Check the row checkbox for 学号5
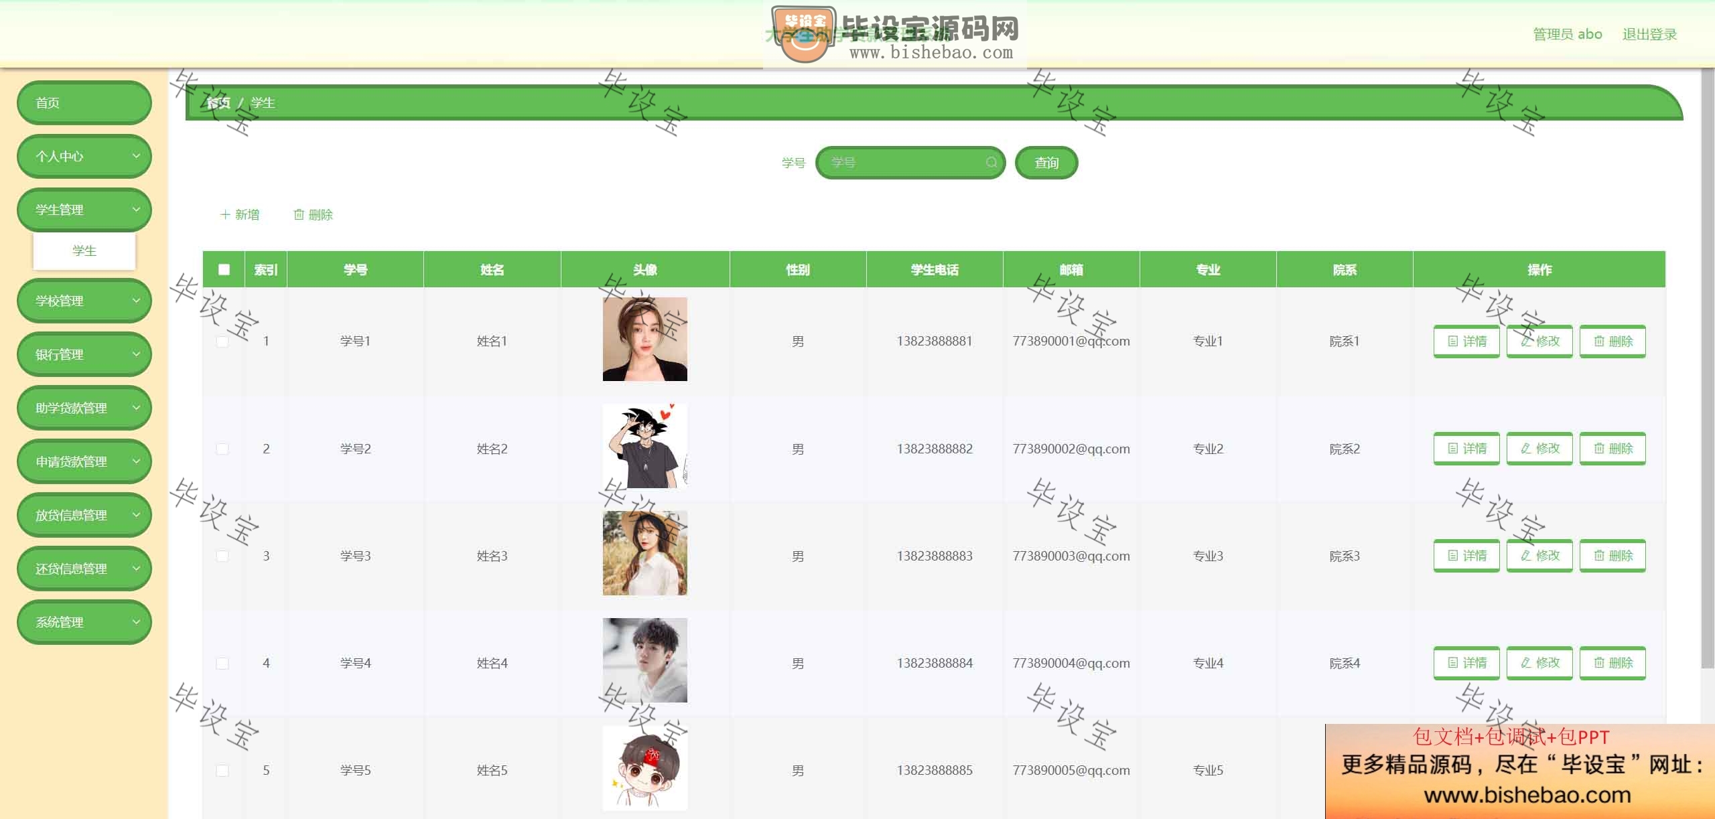The height and width of the screenshot is (819, 1715). pos(222,771)
